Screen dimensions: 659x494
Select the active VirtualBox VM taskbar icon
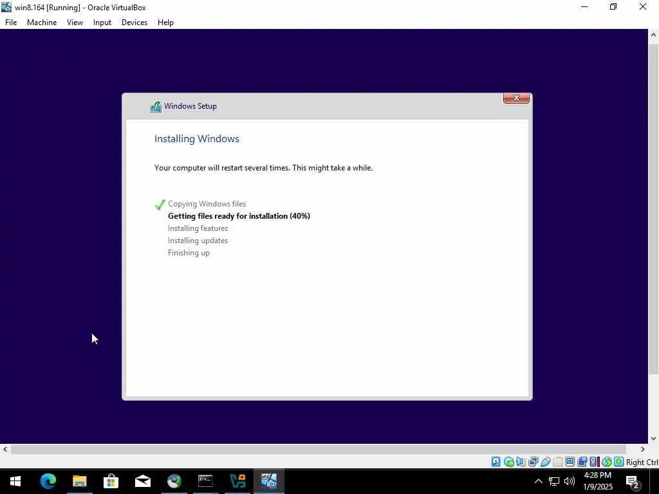[268, 481]
